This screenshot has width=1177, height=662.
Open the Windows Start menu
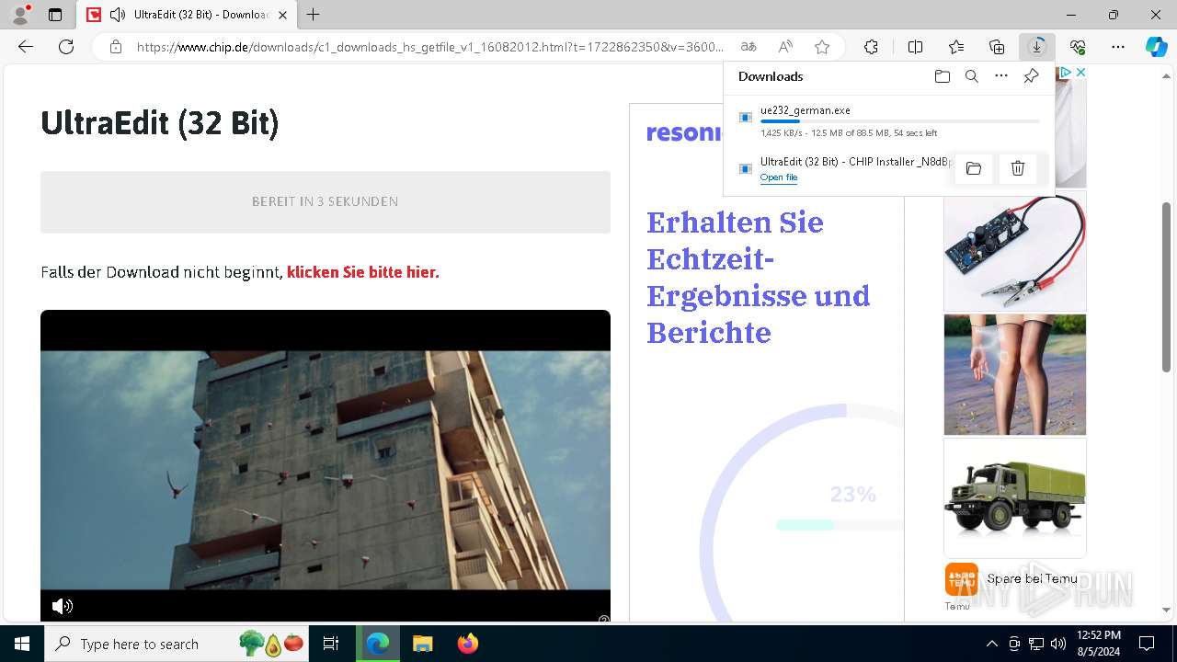pos(22,644)
